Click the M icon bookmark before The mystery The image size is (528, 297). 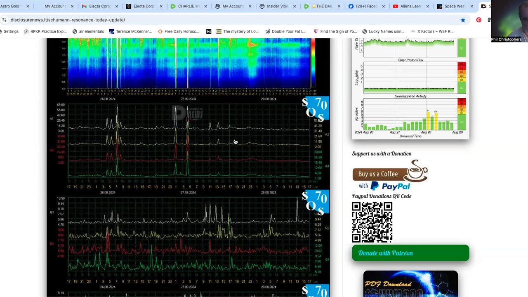[x=209, y=31]
